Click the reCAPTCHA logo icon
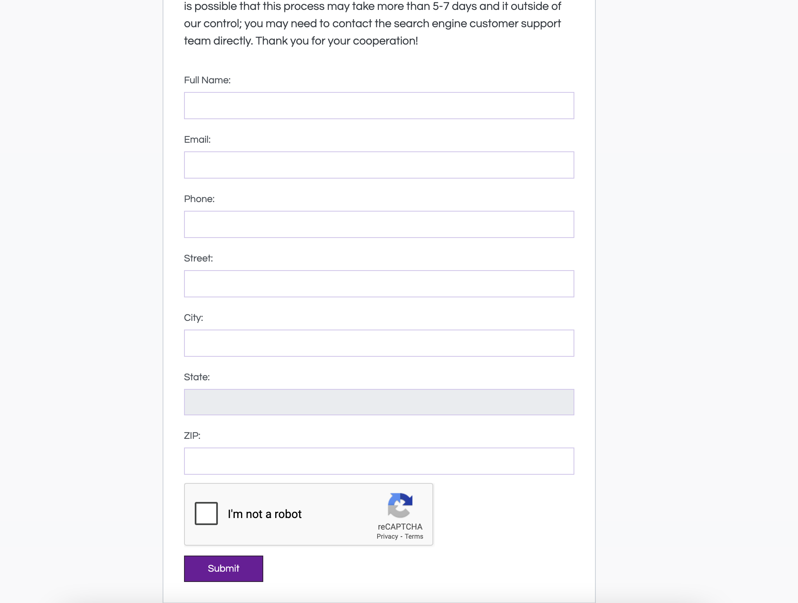The image size is (798, 603). click(x=400, y=505)
